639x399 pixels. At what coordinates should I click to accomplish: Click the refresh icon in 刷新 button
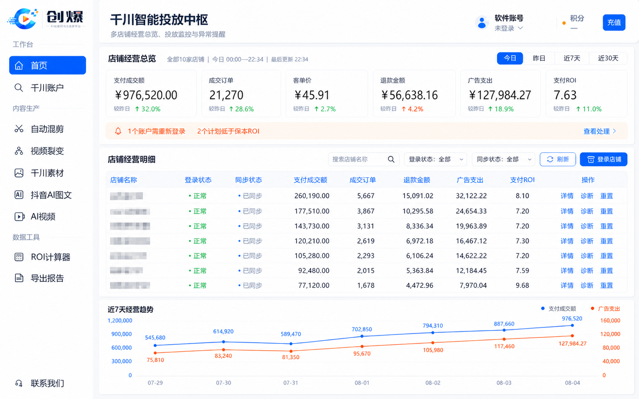(x=550, y=159)
